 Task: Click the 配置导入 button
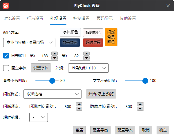coord(125,130)
